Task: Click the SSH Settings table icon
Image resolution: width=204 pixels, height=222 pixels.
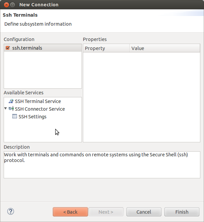Action: click(15, 117)
